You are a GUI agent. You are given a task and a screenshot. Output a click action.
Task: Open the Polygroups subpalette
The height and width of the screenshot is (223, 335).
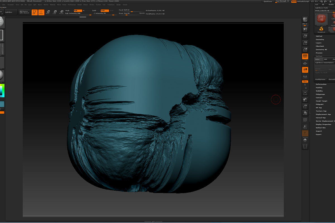(320, 94)
